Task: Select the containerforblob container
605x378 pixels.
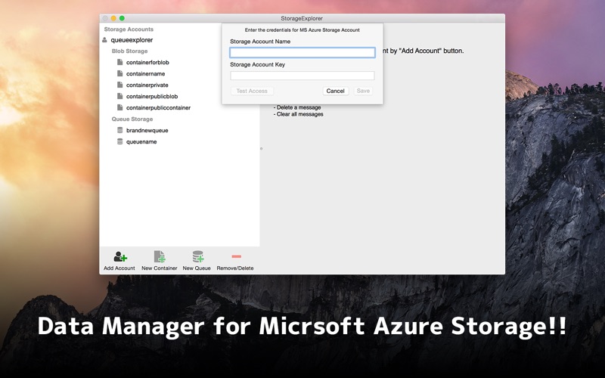Action: click(x=147, y=63)
